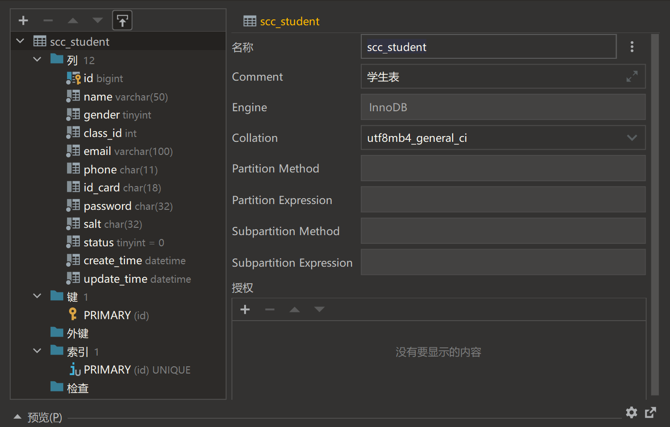Click the 外键 folder icon
Viewport: 670px width, 427px height.
(x=57, y=332)
